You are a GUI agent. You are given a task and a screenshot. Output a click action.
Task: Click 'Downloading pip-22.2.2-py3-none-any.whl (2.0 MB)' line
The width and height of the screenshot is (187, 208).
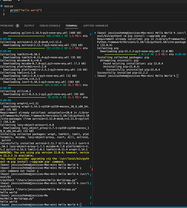click(x=137, y=51)
